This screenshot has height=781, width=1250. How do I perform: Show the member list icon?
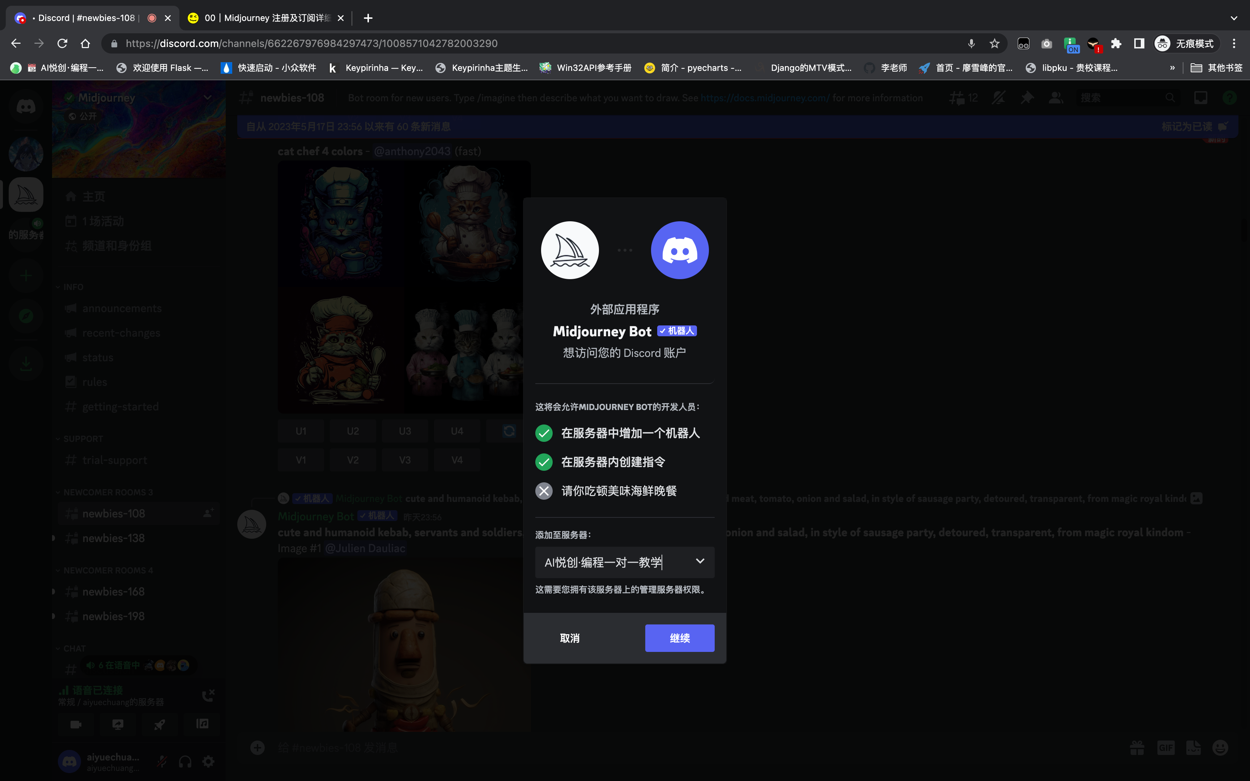pyautogui.click(x=1055, y=98)
